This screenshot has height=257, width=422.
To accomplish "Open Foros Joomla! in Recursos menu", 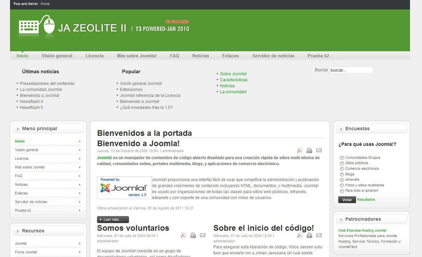I will [x=26, y=252].
